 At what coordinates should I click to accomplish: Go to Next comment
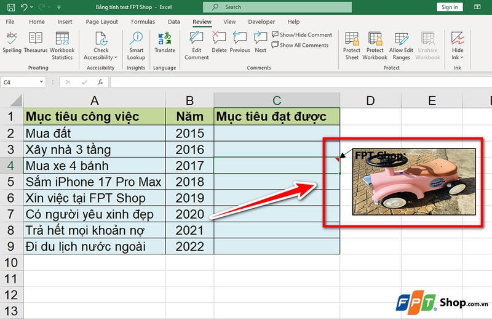click(x=260, y=42)
